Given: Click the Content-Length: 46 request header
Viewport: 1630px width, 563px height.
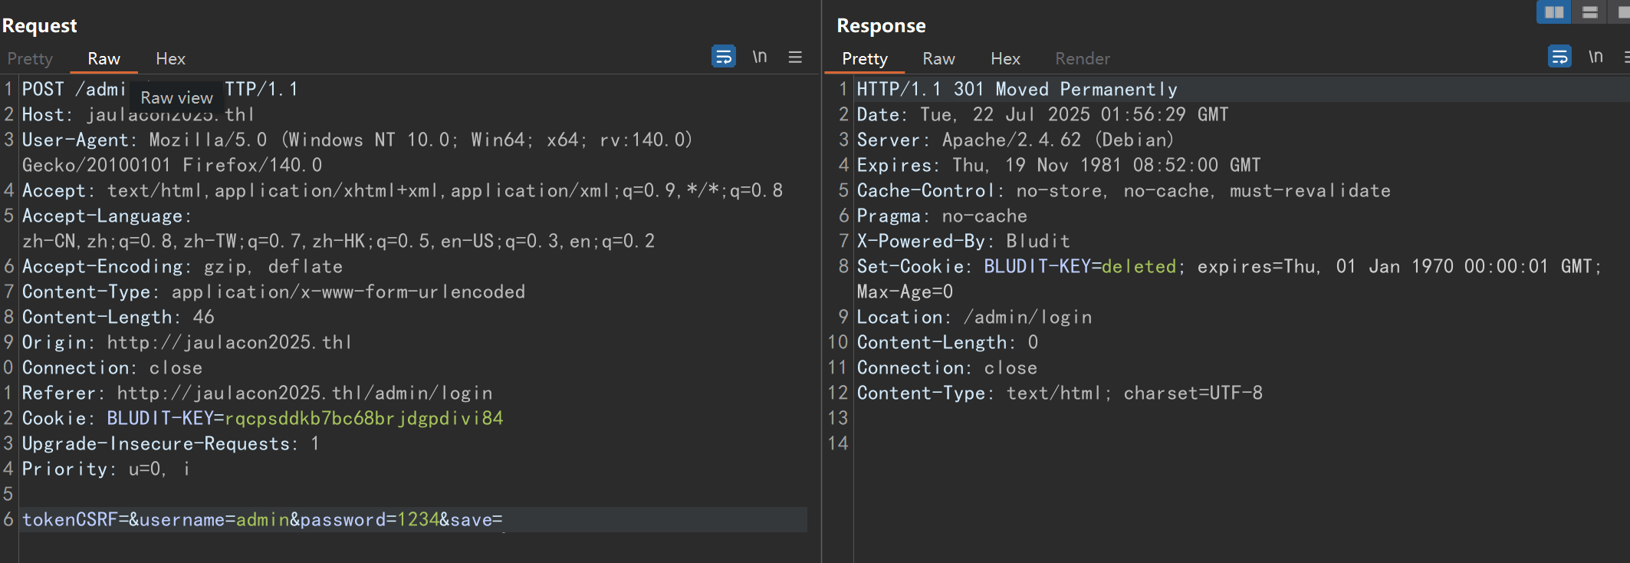Looking at the screenshot, I should pyautogui.click(x=118, y=317).
